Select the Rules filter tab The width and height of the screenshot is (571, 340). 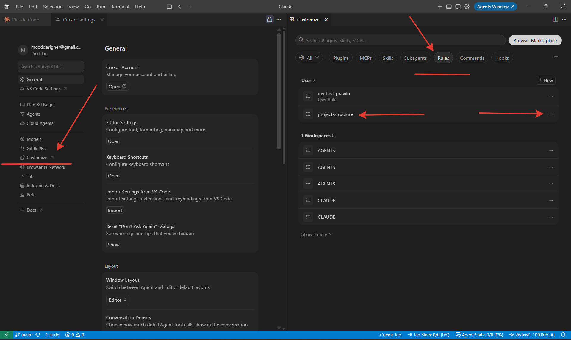click(x=443, y=58)
